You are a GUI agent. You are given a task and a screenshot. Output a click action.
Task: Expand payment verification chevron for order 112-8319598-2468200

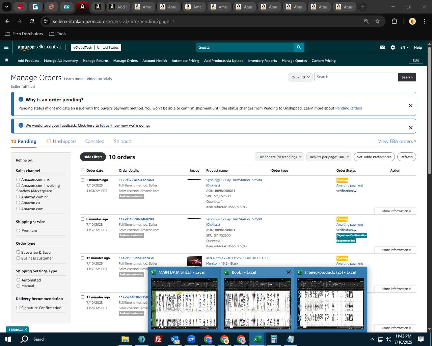[355, 230]
